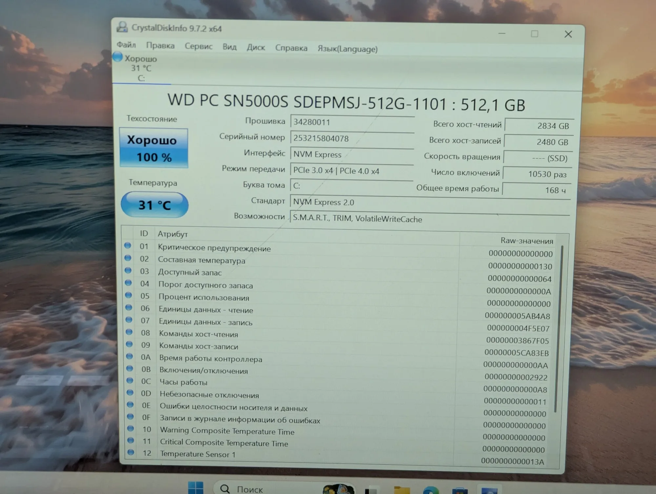This screenshot has height=494, width=656.
Task: Select the blue status circle for disk C:
Action: pos(117,57)
